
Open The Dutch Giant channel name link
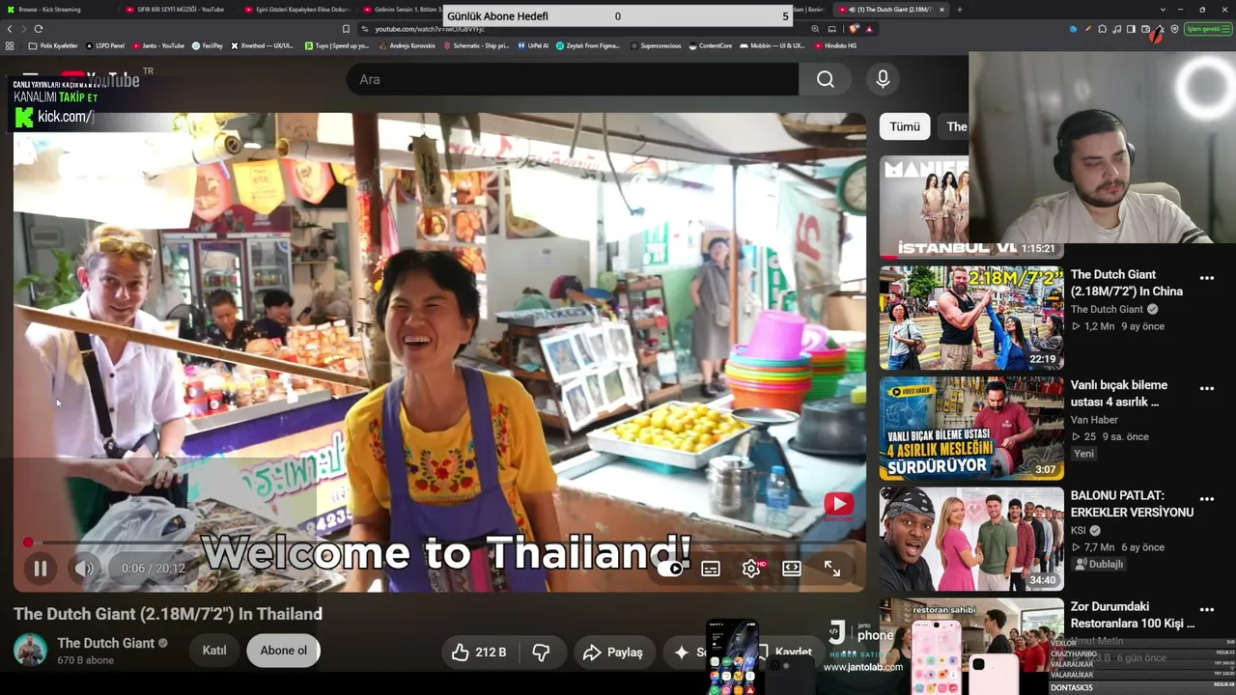(106, 643)
